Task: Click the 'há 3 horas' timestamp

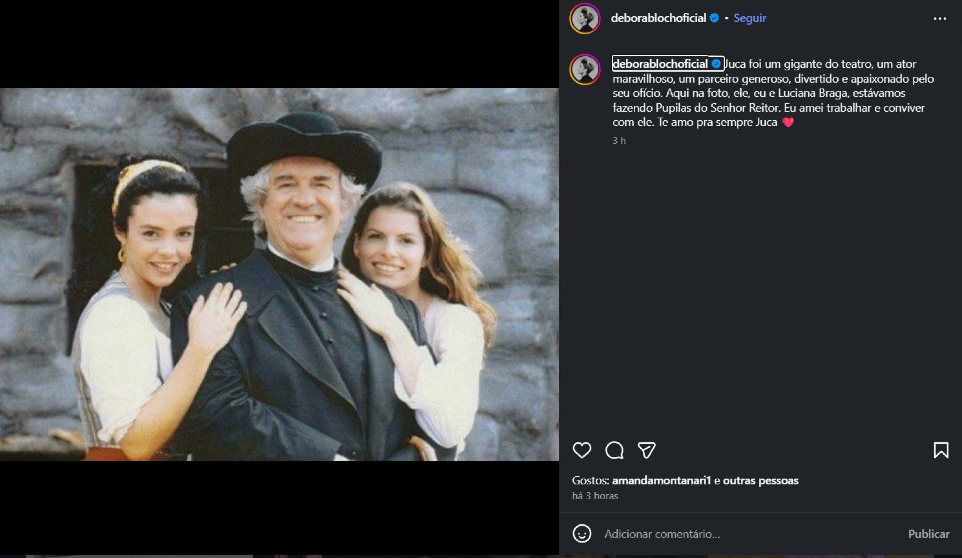Action: coord(595,496)
